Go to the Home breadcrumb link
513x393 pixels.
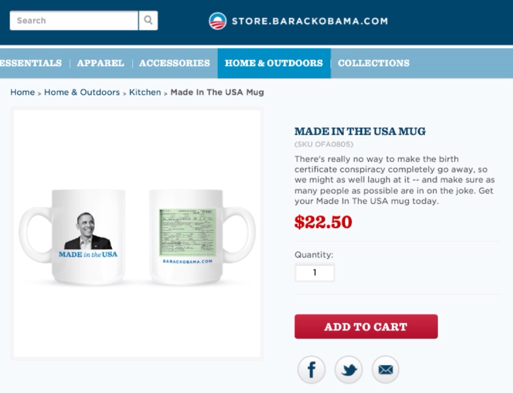tap(23, 92)
